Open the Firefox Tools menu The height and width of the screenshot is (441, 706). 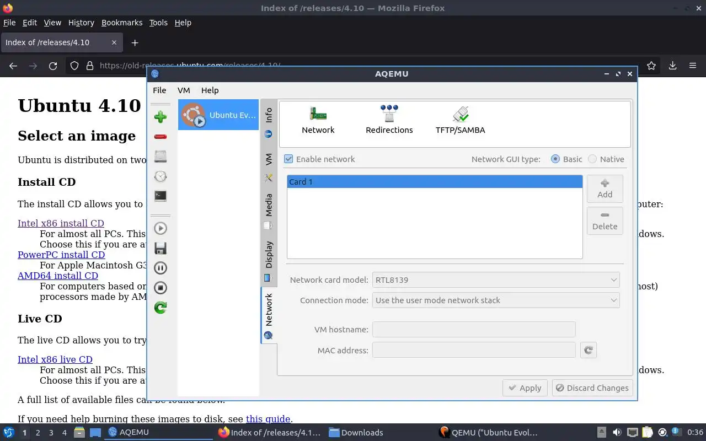pyautogui.click(x=158, y=23)
